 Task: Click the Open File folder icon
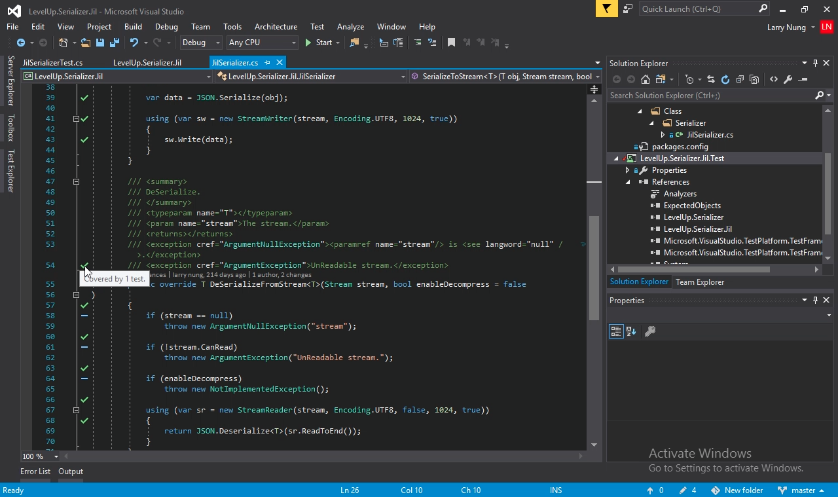86,43
